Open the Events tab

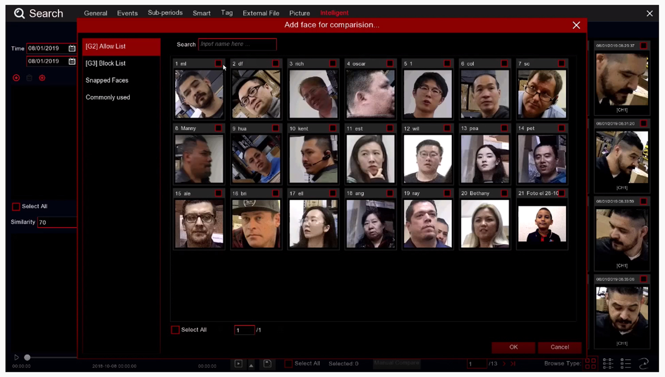127,13
